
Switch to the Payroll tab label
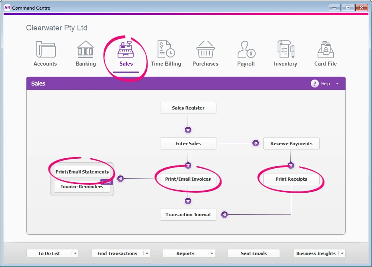point(246,64)
